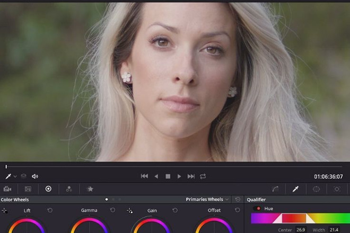Click the Lift color wheel ring
This screenshot has height=233, width=350.
pos(27,221)
